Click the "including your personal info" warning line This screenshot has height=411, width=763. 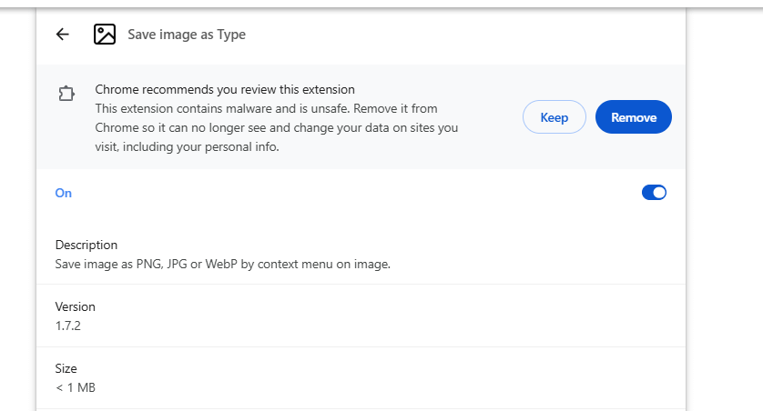pyautogui.click(x=187, y=146)
